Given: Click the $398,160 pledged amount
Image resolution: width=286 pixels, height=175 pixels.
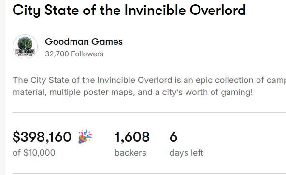Looking at the screenshot, I should coord(42,137).
